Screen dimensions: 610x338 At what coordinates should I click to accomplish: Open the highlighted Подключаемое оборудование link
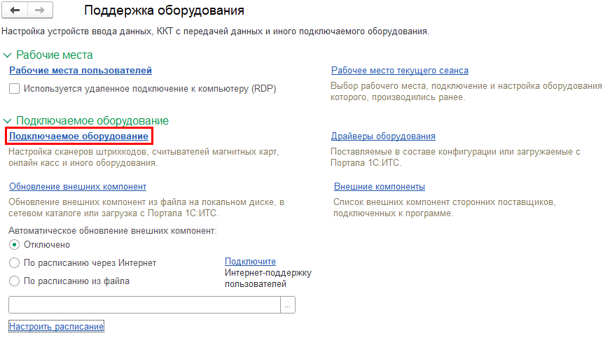click(78, 136)
